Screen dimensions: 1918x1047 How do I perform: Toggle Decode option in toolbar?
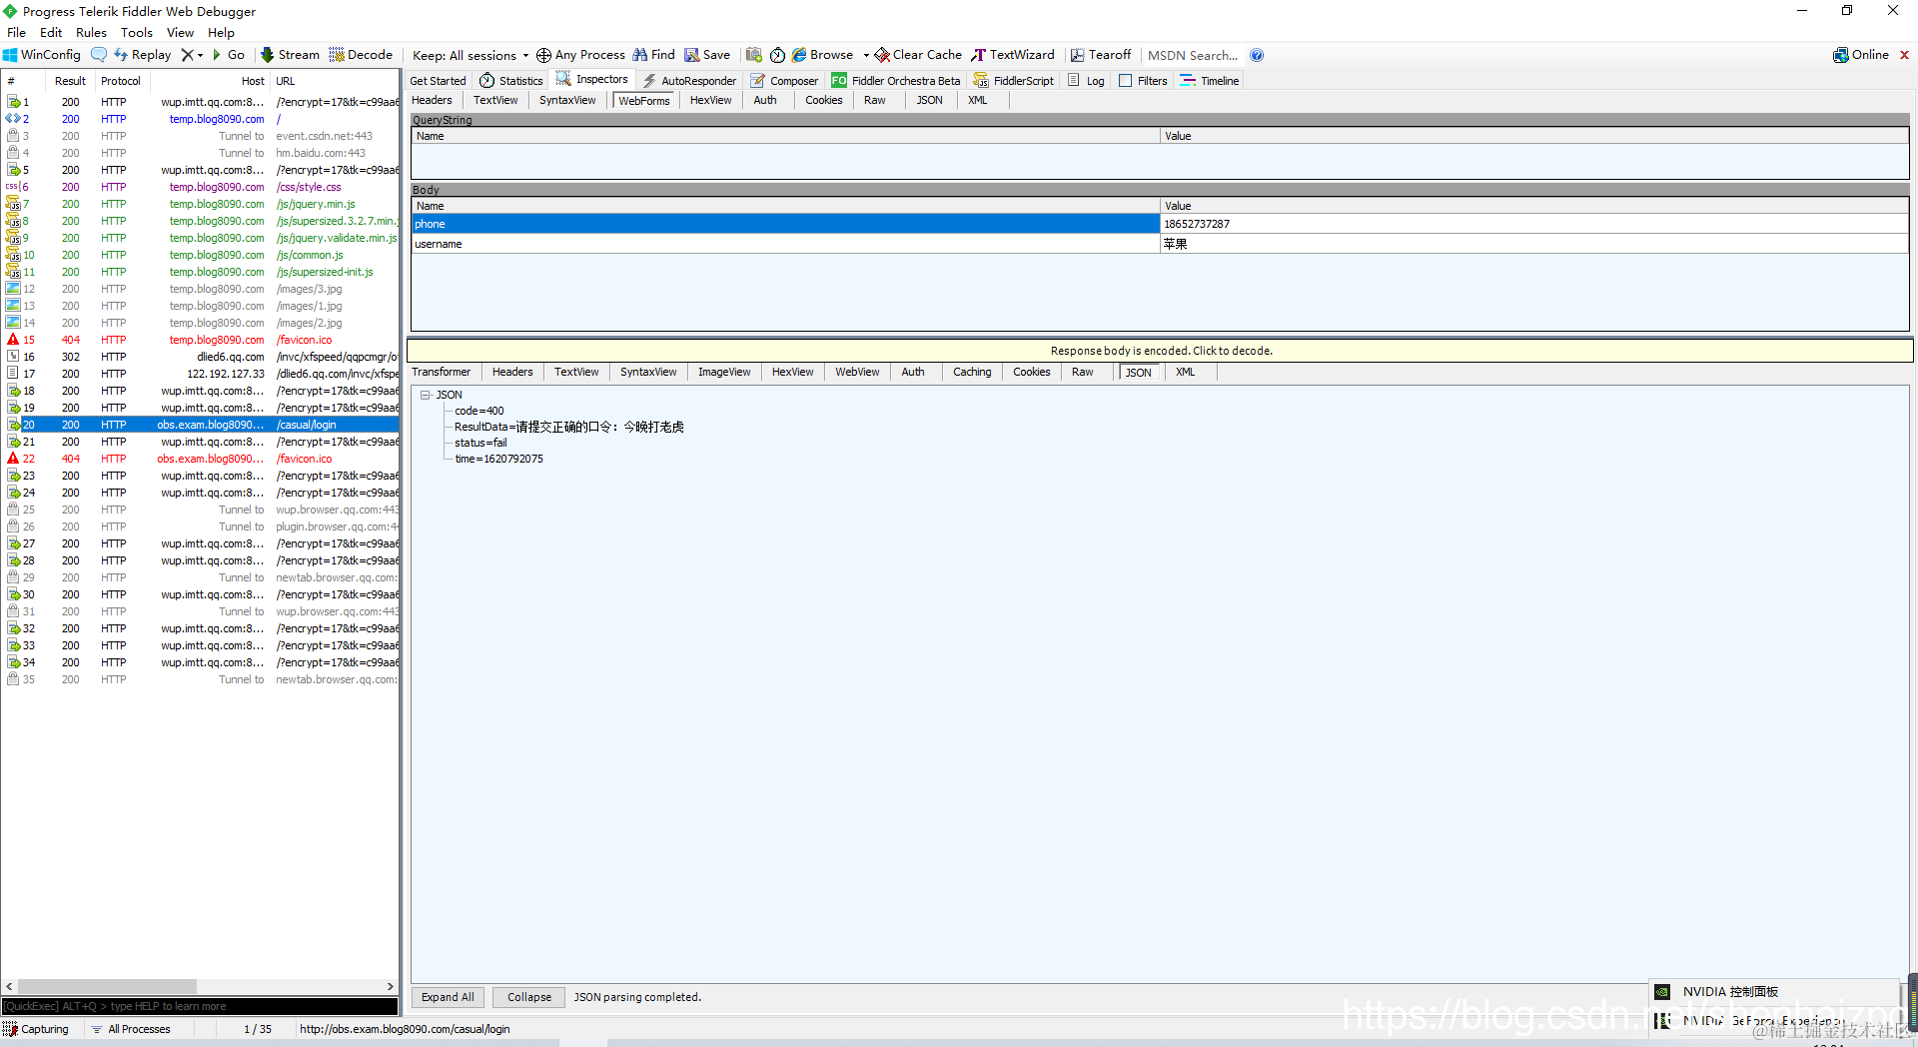(361, 55)
